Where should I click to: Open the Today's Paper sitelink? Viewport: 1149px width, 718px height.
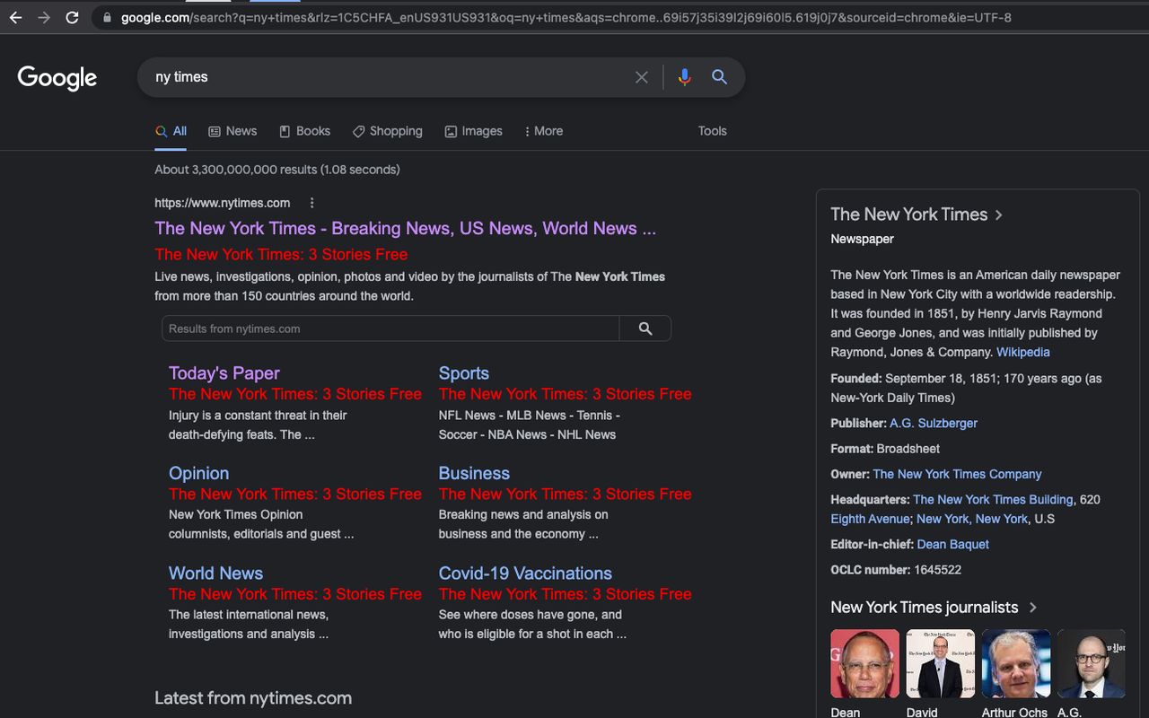pos(224,373)
